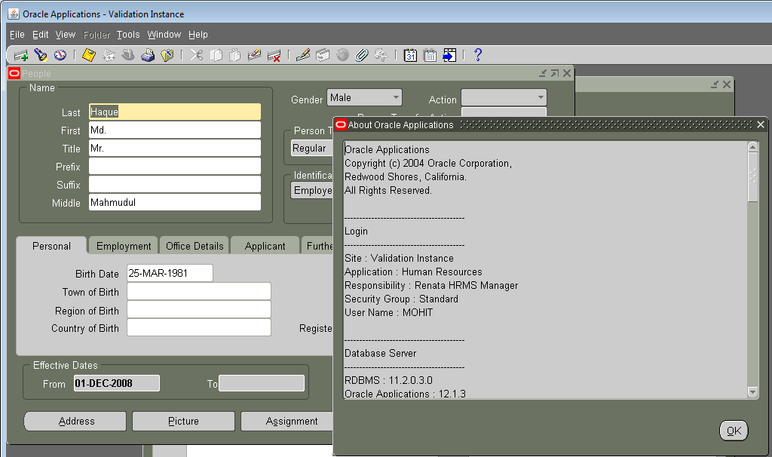Image resolution: width=772 pixels, height=457 pixels.
Task: Click the Picture button
Action: pyautogui.click(x=182, y=421)
